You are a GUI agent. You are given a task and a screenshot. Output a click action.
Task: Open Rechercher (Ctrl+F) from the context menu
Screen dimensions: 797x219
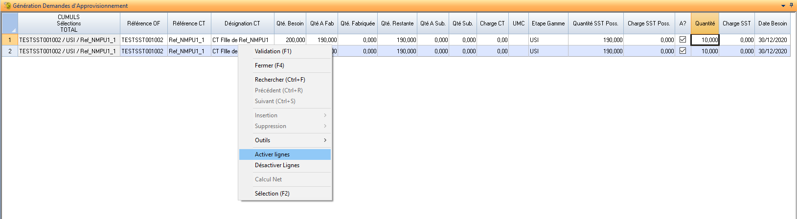280,80
